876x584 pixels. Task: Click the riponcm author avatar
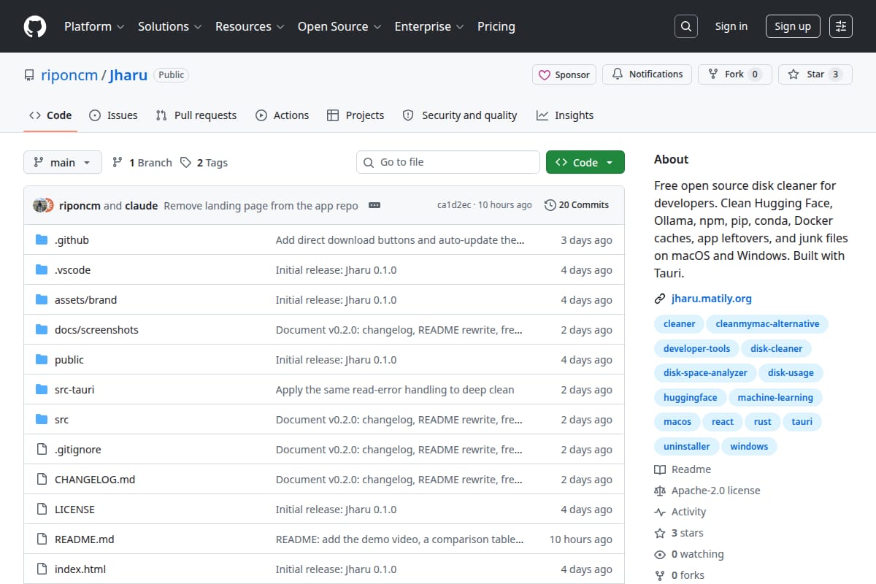40,205
